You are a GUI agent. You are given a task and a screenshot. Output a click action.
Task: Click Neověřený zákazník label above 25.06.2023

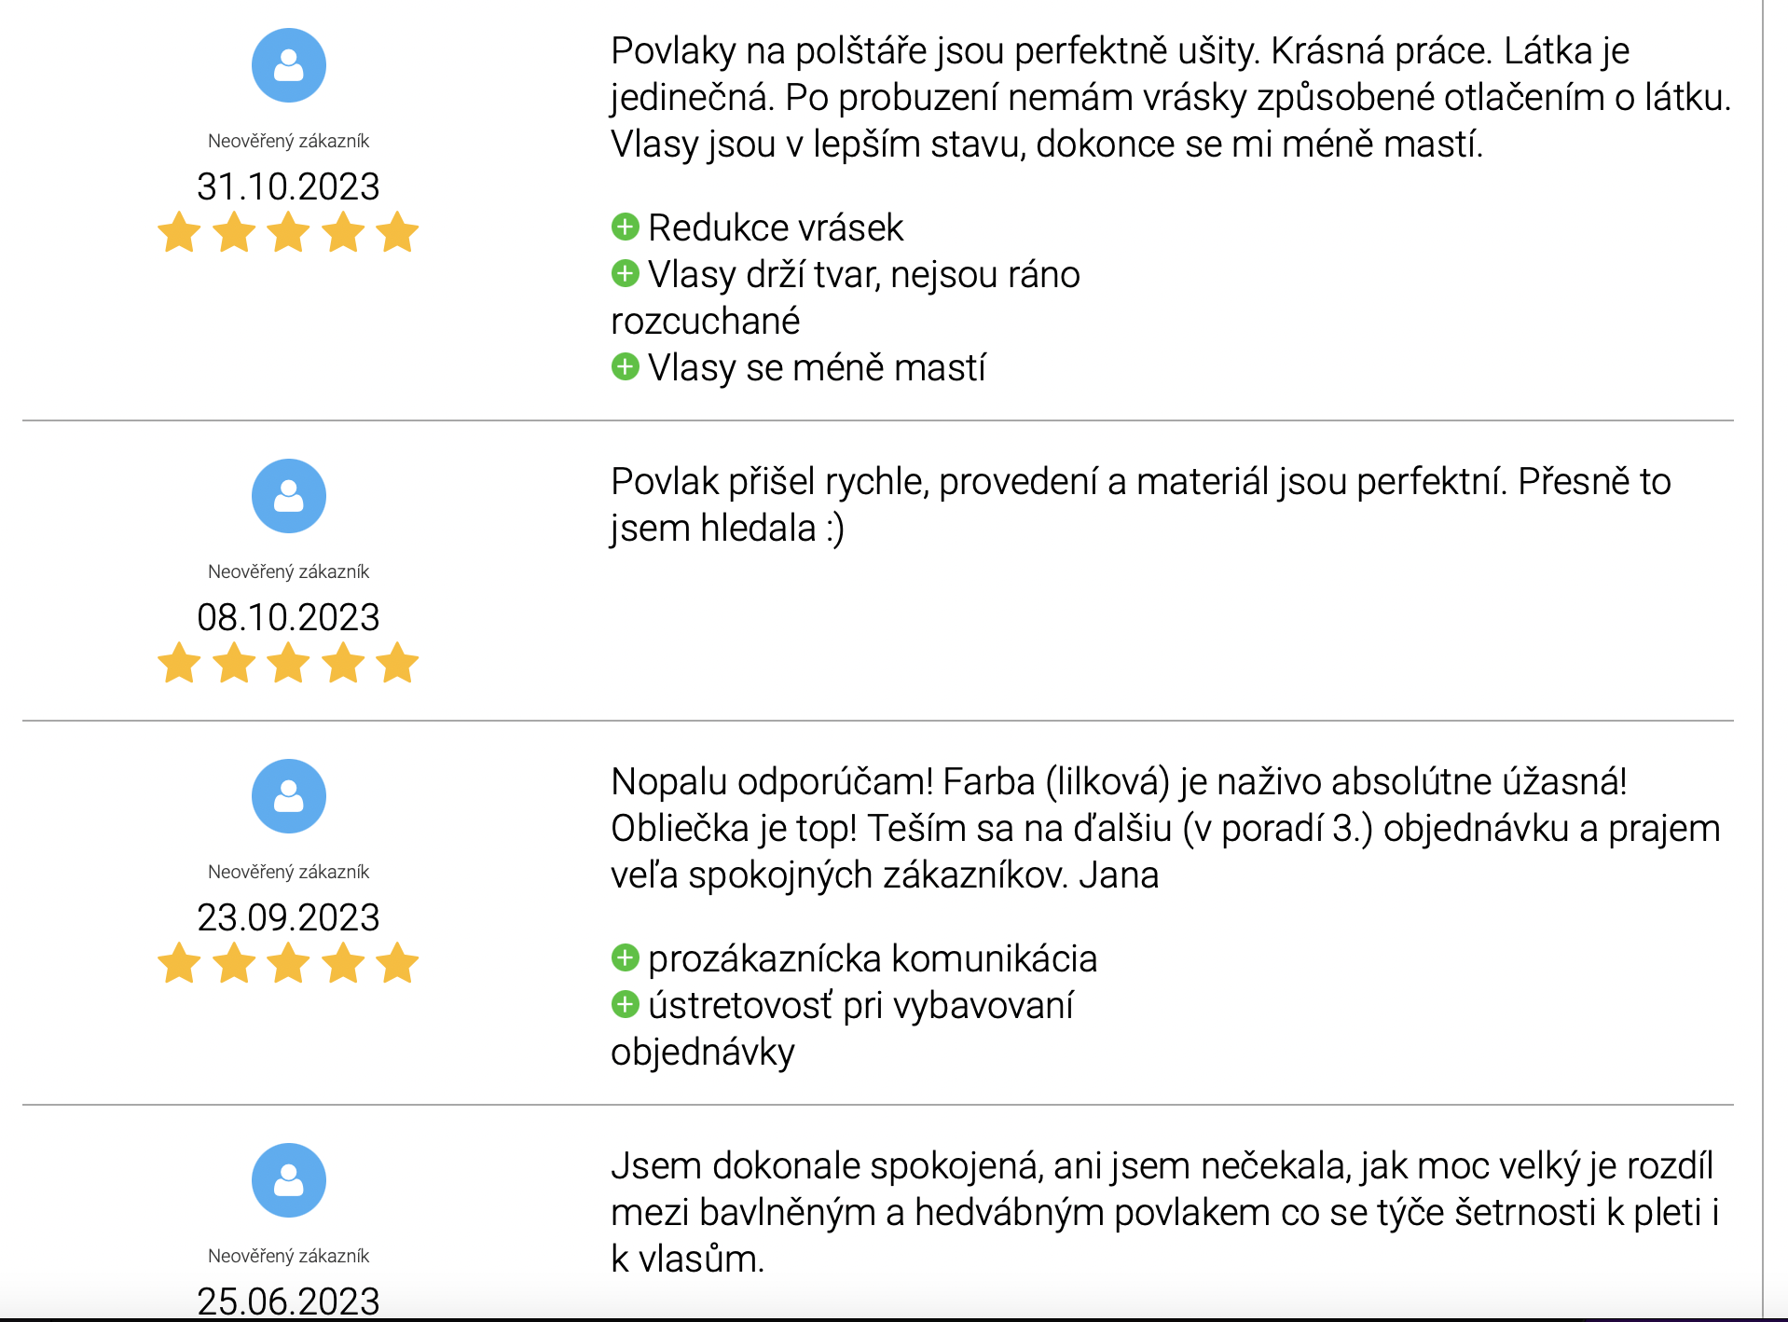pyautogui.click(x=288, y=1256)
